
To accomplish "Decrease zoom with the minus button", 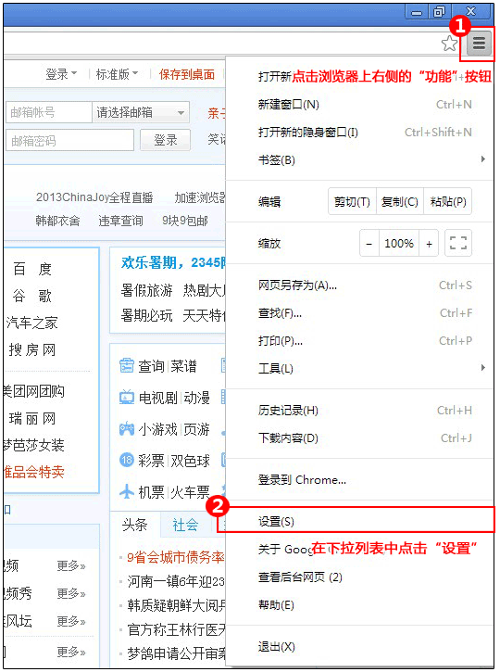I will [369, 244].
